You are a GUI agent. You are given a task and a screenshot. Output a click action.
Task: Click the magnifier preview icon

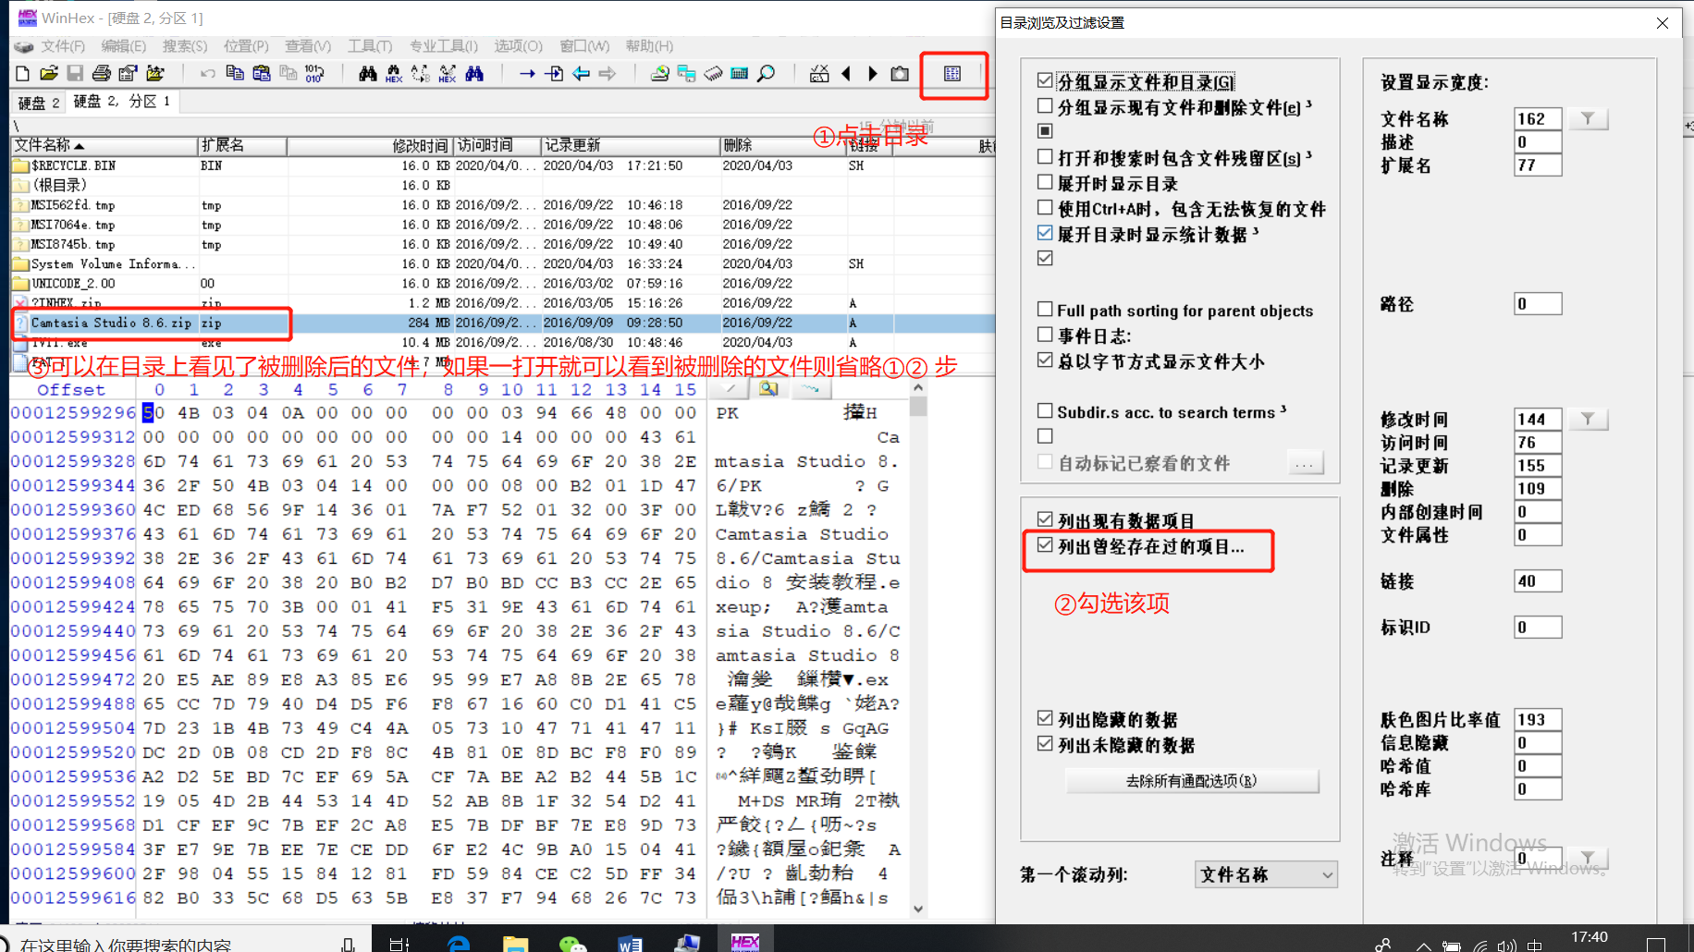click(766, 73)
